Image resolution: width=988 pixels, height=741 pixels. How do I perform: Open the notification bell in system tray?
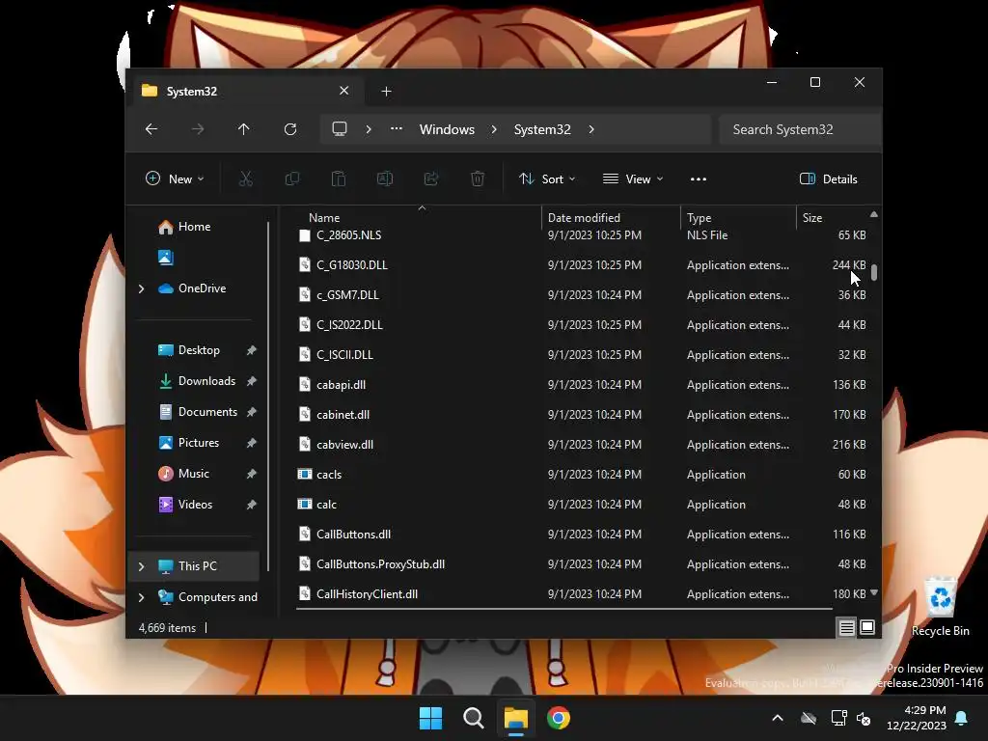tap(962, 718)
